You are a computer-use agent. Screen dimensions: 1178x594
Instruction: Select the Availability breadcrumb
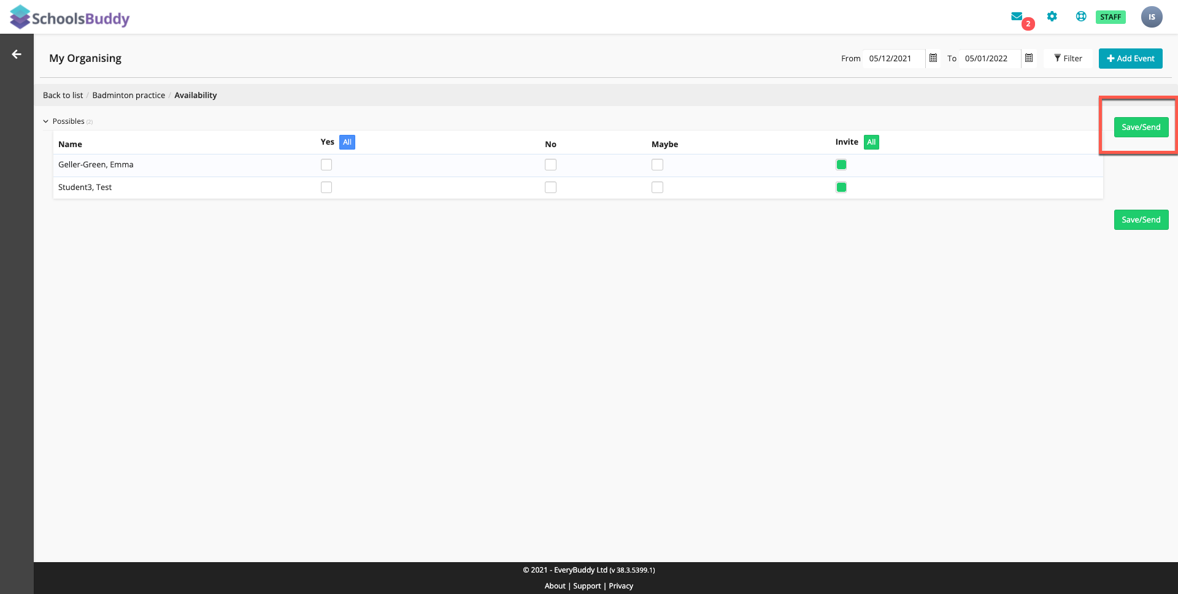[196, 95]
